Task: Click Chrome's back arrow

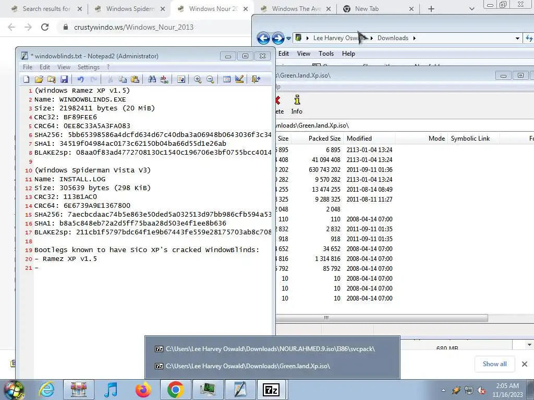Action: [11, 27]
